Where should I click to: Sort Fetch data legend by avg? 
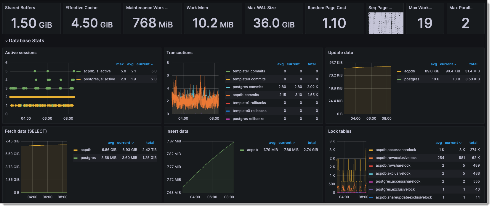click(111, 143)
